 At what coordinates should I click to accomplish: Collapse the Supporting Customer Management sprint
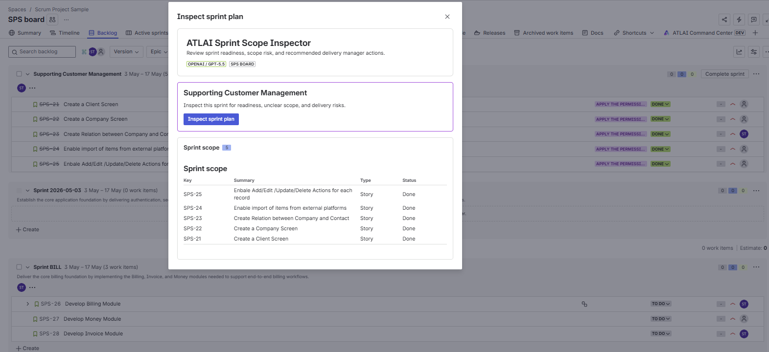[28, 74]
